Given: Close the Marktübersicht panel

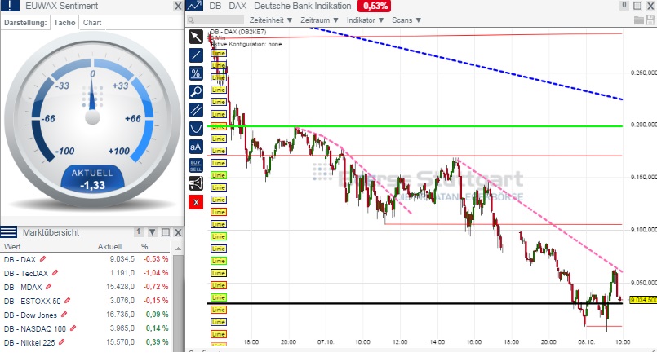Looking at the screenshot, I should pos(178,232).
